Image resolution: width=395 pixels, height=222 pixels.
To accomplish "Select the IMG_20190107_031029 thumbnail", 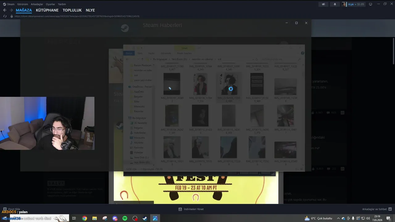I will point(257,84).
